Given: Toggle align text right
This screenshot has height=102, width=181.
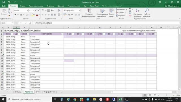Looking at the screenshot, I should click(x=48, y=15).
